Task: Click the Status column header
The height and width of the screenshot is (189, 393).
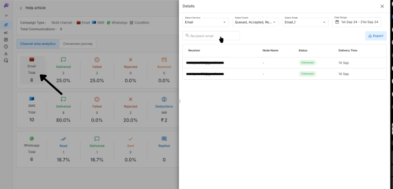Action: click(x=303, y=51)
